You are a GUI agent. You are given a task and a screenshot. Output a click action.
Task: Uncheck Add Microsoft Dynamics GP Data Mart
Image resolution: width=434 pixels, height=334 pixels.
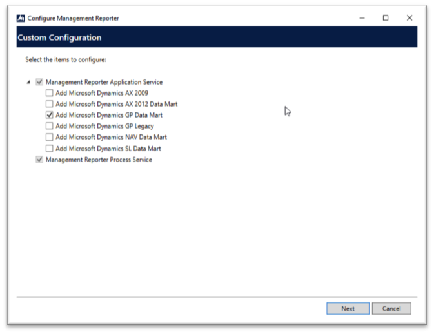point(50,115)
